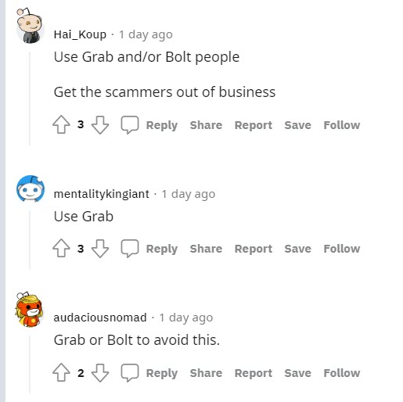Open mentalitykingiant's blue avatar
Viewport: 403px width, 402px height.
tap(31, 188)
